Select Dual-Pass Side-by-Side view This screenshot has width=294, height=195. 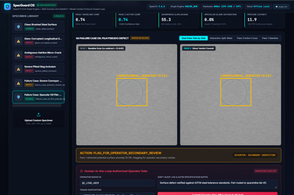tap(193, 38)
